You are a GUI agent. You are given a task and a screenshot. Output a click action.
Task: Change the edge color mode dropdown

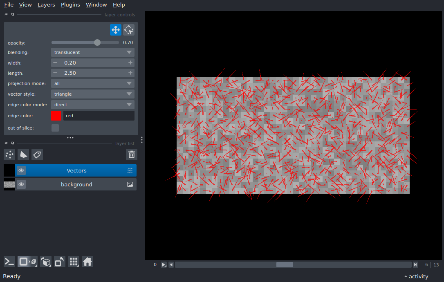[x=93, y=105]
